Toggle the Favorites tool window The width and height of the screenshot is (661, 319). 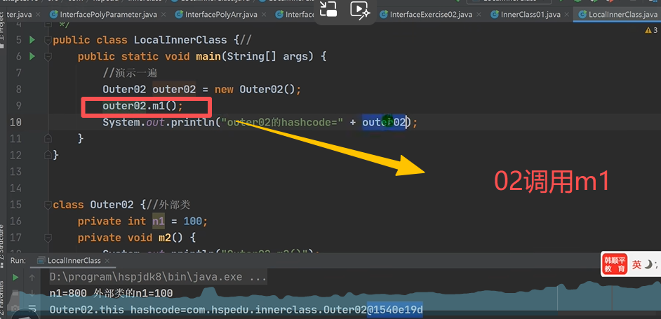click(3, 299)
